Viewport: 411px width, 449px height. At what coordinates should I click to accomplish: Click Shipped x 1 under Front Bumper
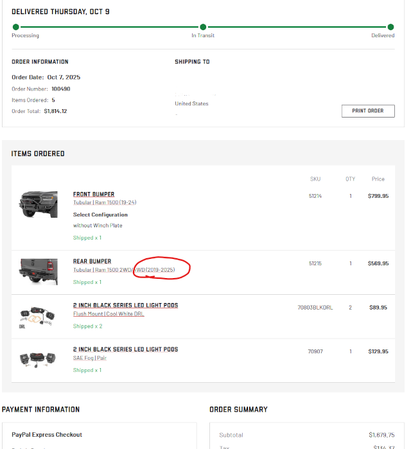(x=87, y=238)
